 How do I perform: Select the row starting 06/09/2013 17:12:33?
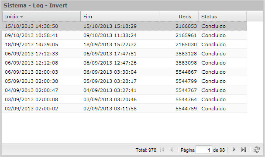[x=124, y=54]
